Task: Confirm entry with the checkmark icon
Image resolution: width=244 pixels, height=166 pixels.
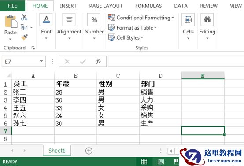Action: tap(83, 62)
